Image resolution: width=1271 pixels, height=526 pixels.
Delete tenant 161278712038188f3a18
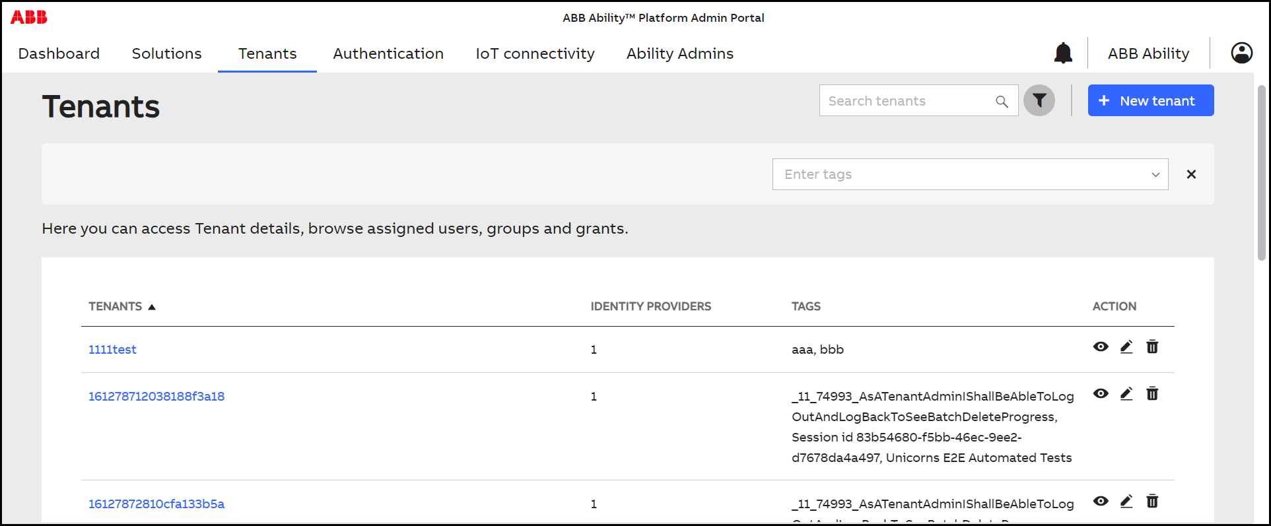1152,393
